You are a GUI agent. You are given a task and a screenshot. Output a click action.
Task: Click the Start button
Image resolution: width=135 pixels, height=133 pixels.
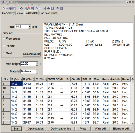(x=17, y=129)
